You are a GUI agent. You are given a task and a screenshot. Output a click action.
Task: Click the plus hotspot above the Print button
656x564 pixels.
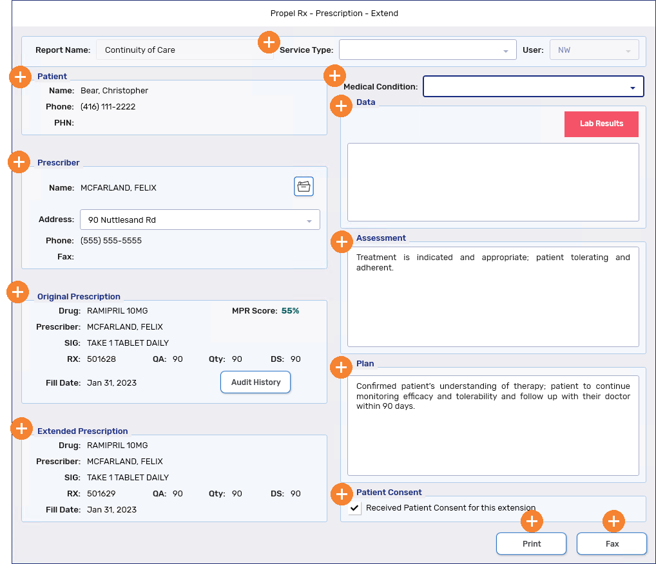tap(532, 522)
